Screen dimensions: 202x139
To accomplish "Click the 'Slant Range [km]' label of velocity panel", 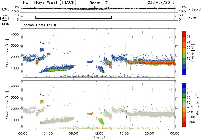I will click(x=7, y=105).
